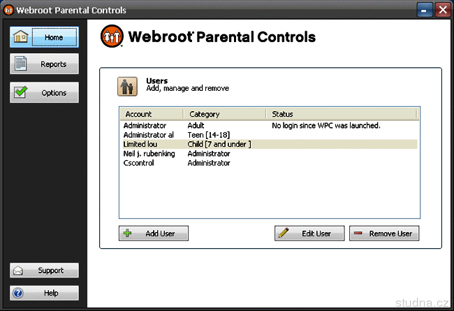Viewport: 454px width, 311px height.
Task: Click Administrator category in Cscontrol row
Action: [x=209, y=163]
